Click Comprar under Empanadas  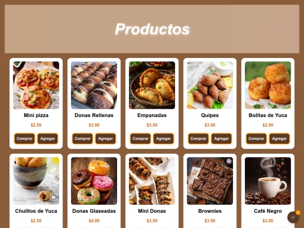coord(140,138)
